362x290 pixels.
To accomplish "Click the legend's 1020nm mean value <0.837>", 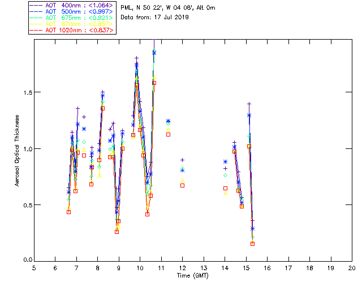I will coord(101,30).
